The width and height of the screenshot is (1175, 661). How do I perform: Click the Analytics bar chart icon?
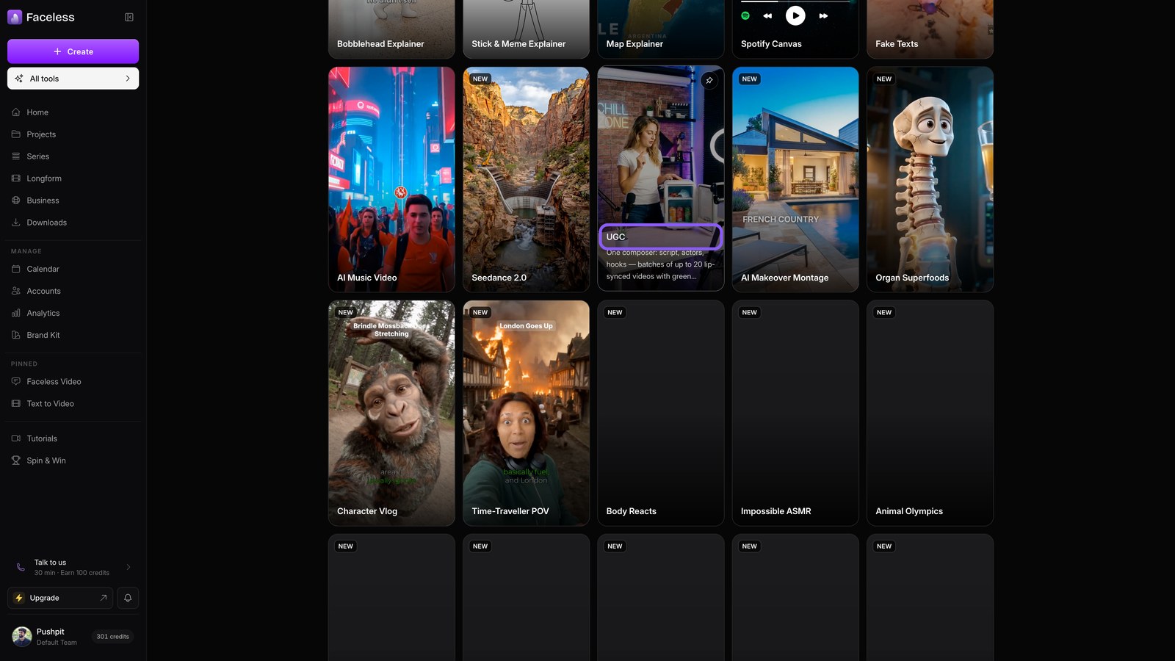pyautogui.click(x=16, y=313)
